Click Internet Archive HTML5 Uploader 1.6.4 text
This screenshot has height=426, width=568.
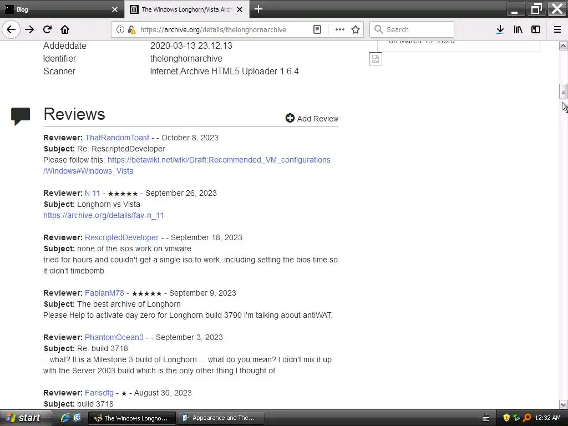pyautogui.click(x=224, y=72)
